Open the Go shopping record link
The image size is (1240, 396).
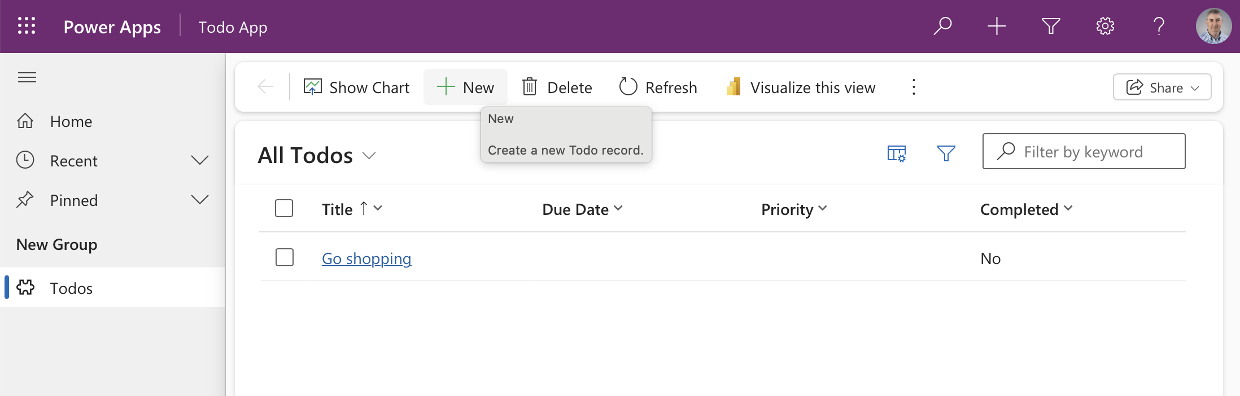click(x=366, y=258)
